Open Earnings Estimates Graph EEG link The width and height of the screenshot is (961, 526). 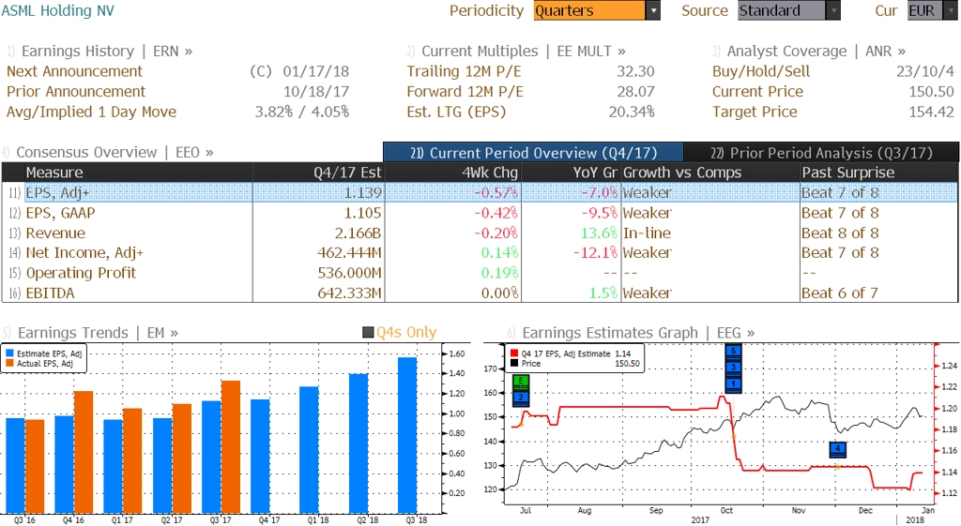pos(638,333)
